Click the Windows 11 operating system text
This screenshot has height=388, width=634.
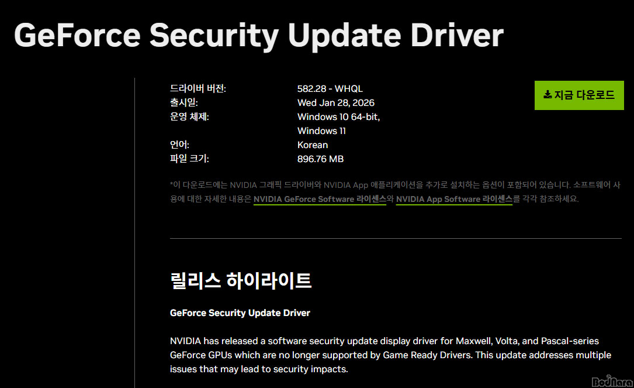321,131
